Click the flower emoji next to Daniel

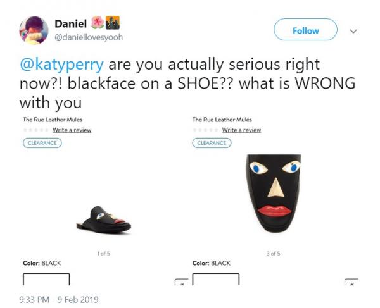[98, 23]
